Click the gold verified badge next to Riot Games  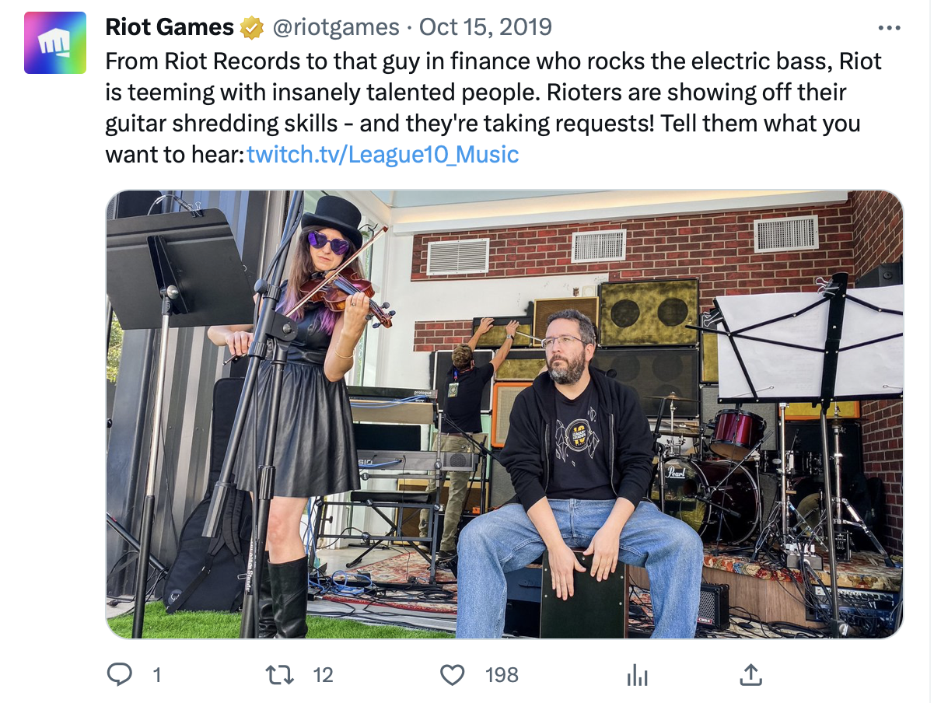pyautogui.click(x=251, y=29)
